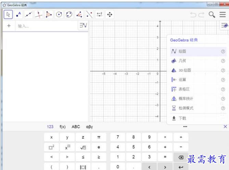Tap the cursor left arrow key
The height and width of the screenshot is (170, 229).
149,167
